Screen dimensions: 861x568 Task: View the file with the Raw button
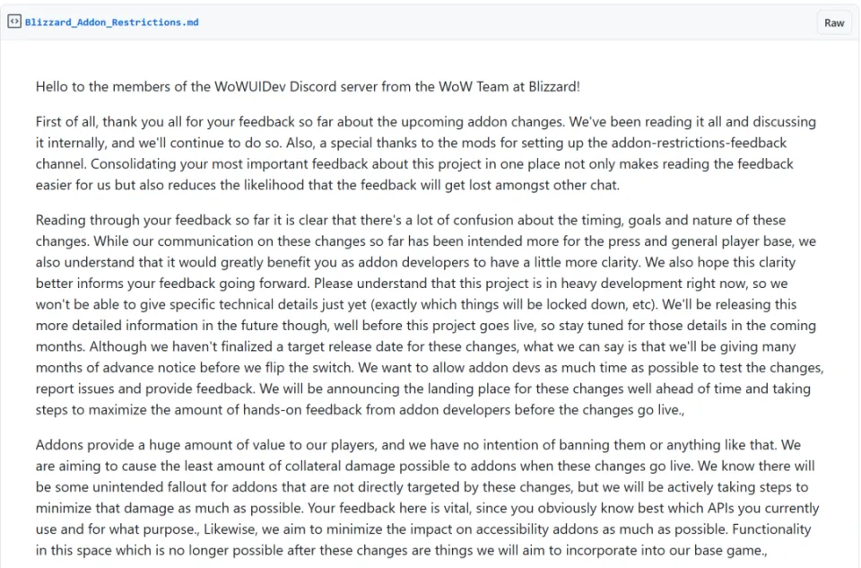pyautogui.click(x=833, y=23)
